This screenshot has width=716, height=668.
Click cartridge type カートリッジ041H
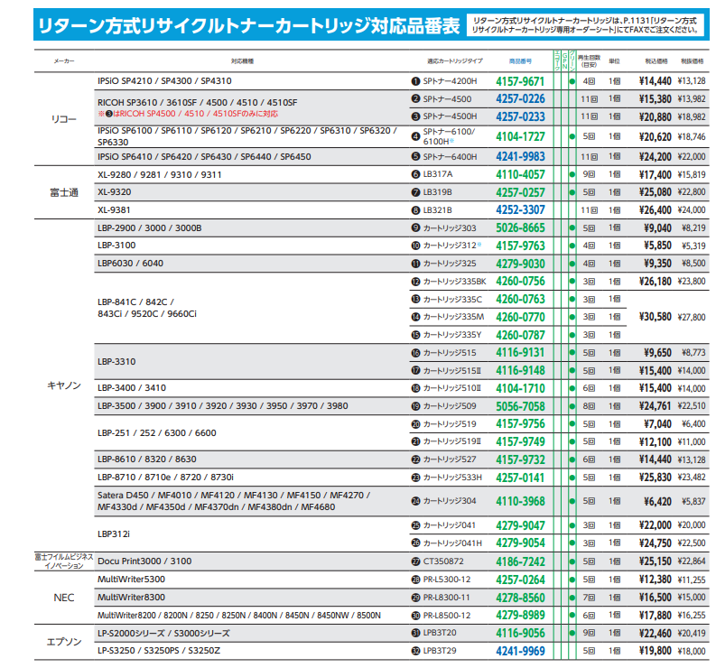pos(452,543)
